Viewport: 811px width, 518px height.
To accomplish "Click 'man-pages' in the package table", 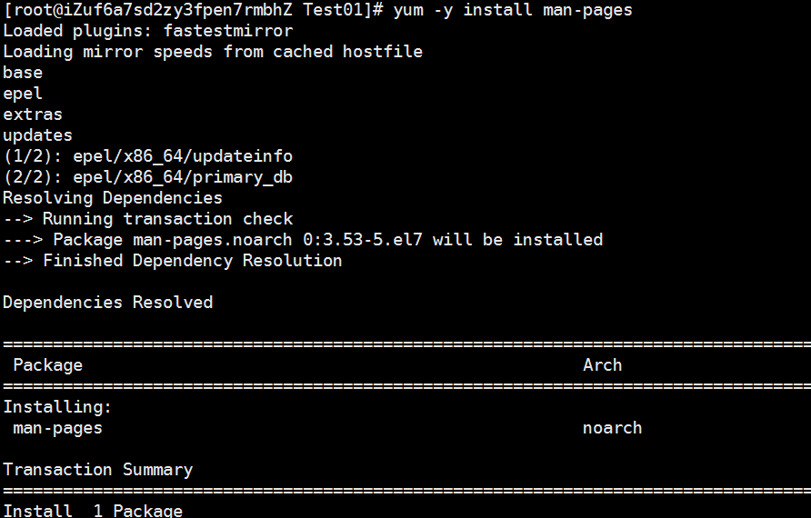I will coord(57,429).
